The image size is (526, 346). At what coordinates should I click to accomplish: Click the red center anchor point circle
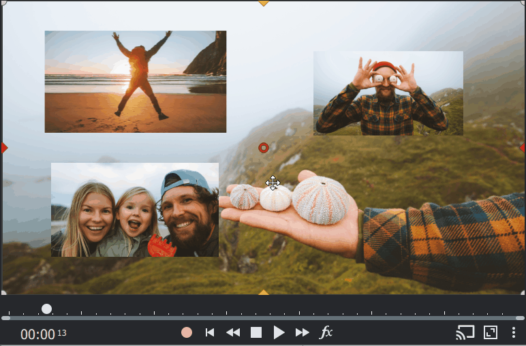[x=264, y=148]
